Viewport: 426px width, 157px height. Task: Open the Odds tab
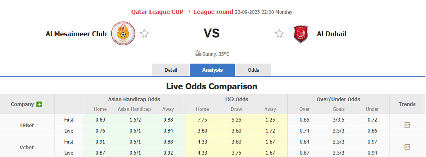(253, 70)
